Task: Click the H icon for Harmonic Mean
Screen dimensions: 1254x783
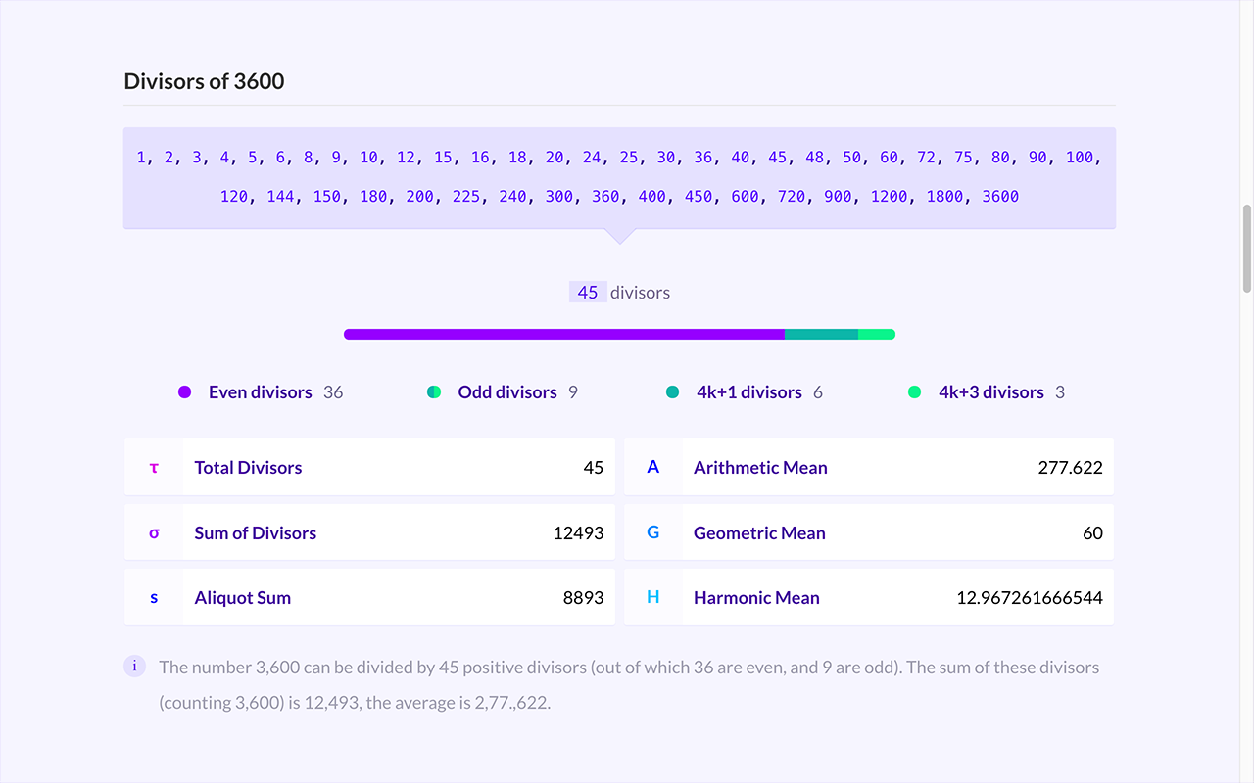Action: [653, 598]
